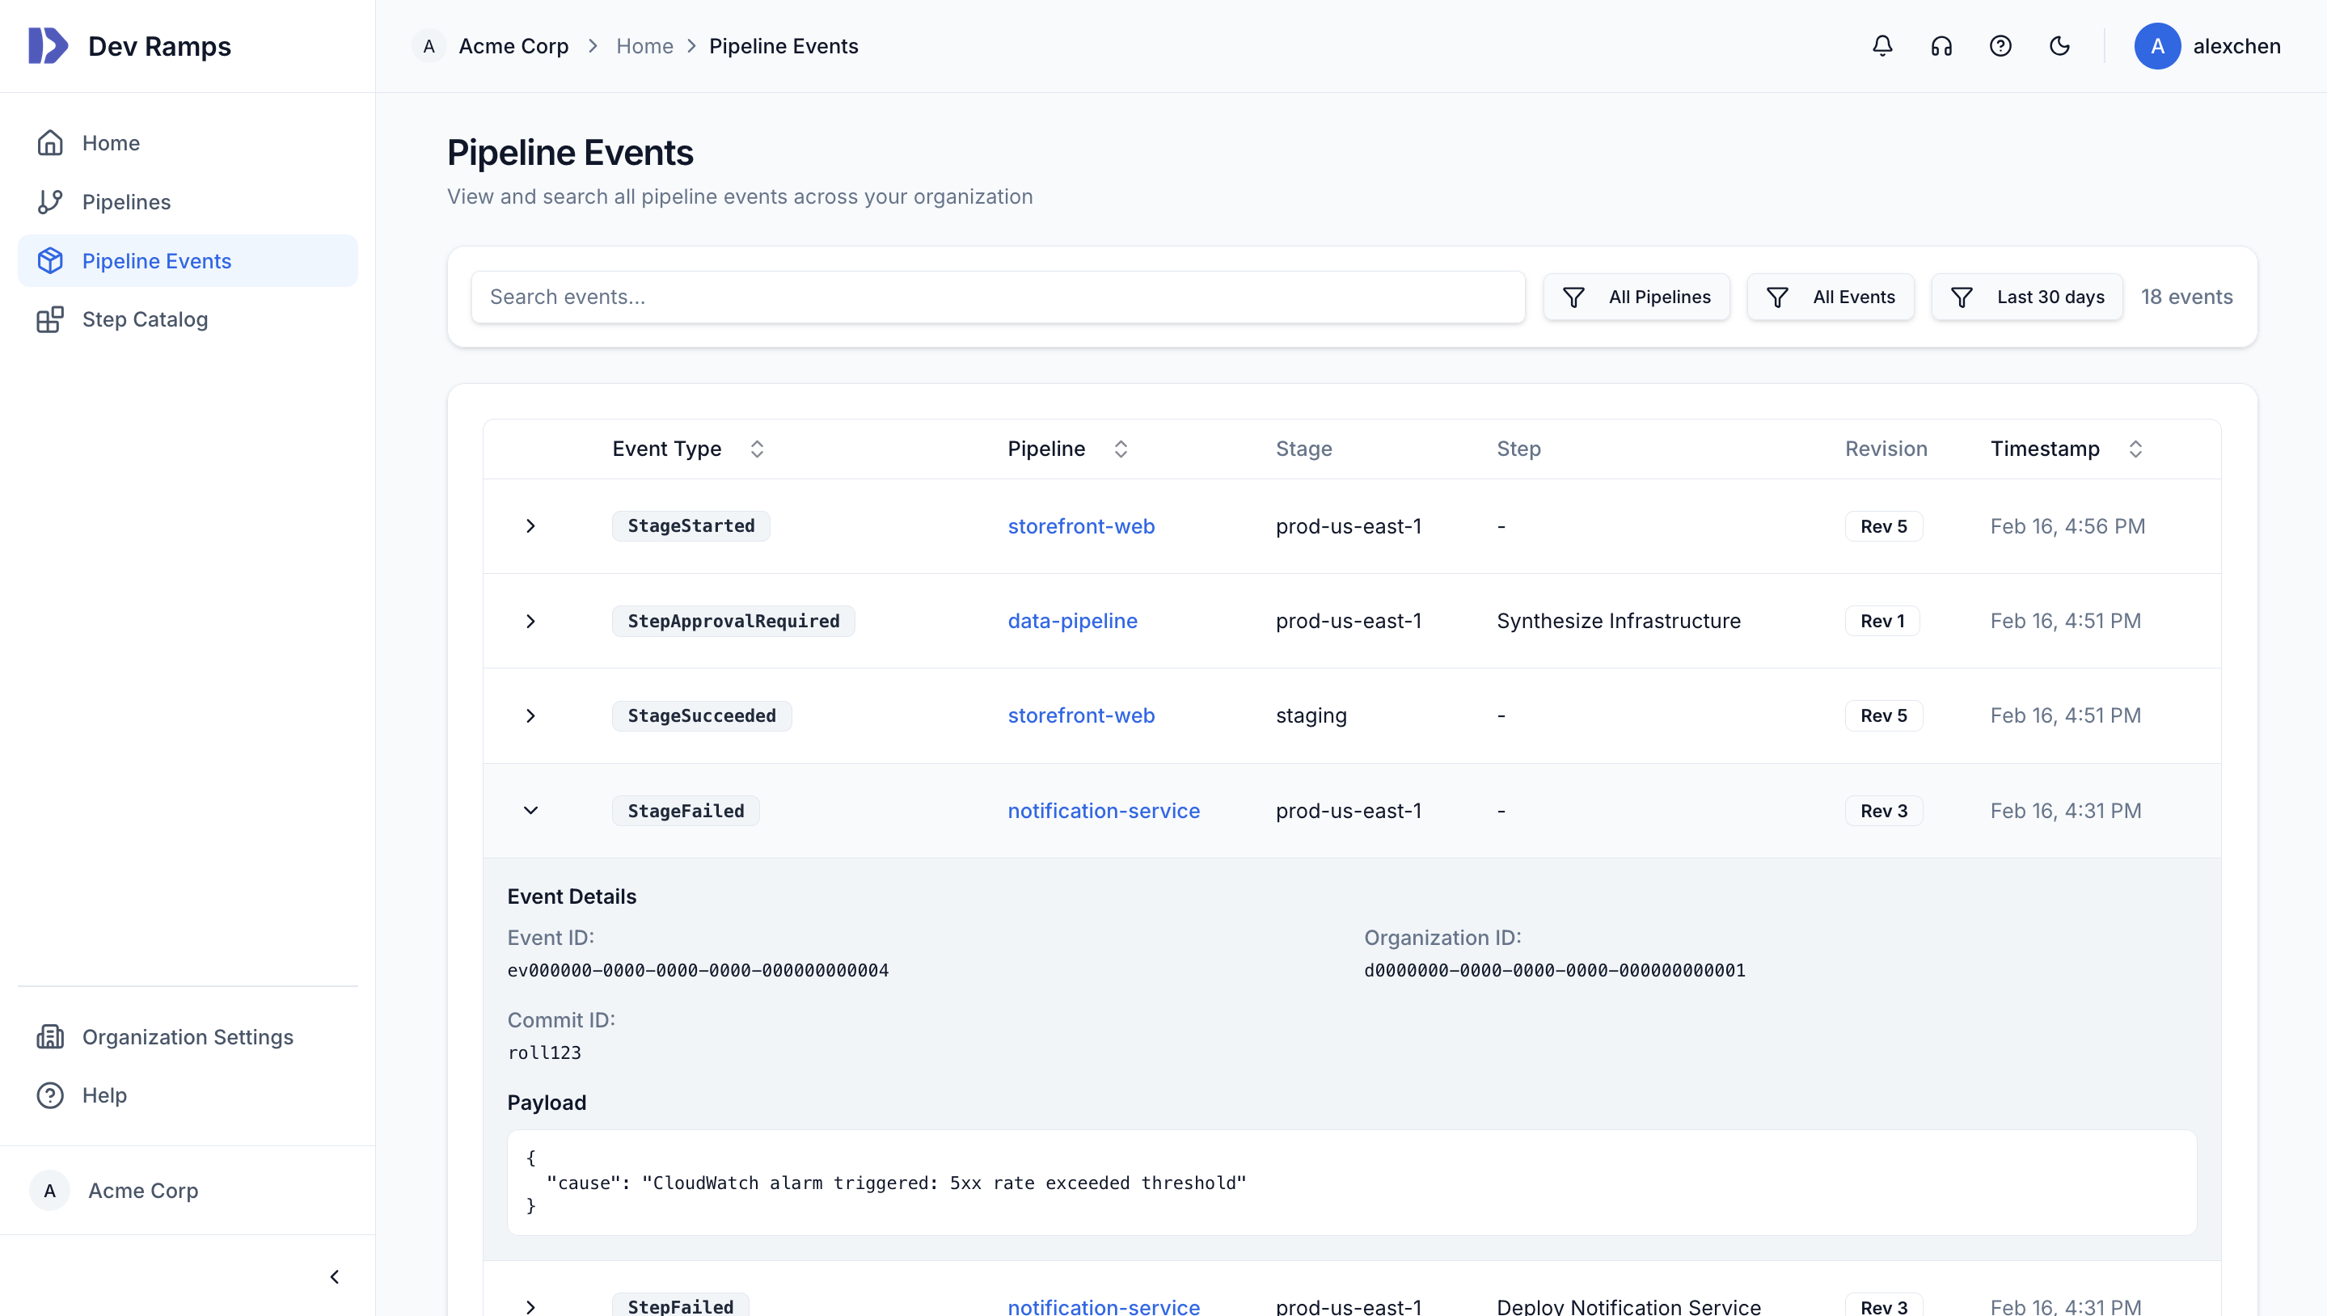The width and height of the screenshot is (2327, 1316).
Task: Expand the StageStarted event row
Action: 530,525
